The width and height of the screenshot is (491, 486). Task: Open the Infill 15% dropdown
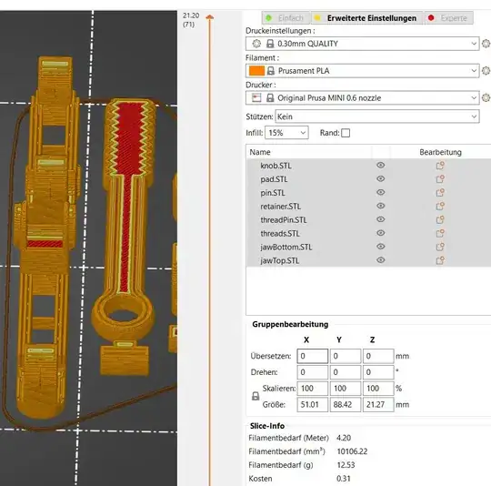click(x=286, y=133)
